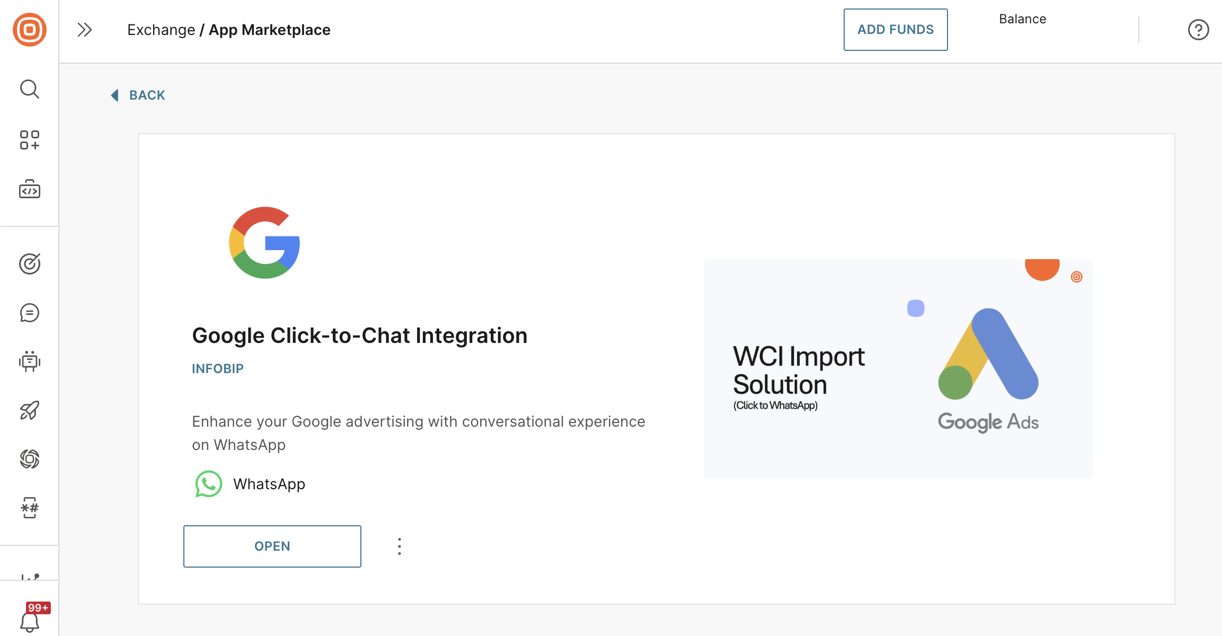
Task: Click the numbers hash phone icon
Action: 30,508
